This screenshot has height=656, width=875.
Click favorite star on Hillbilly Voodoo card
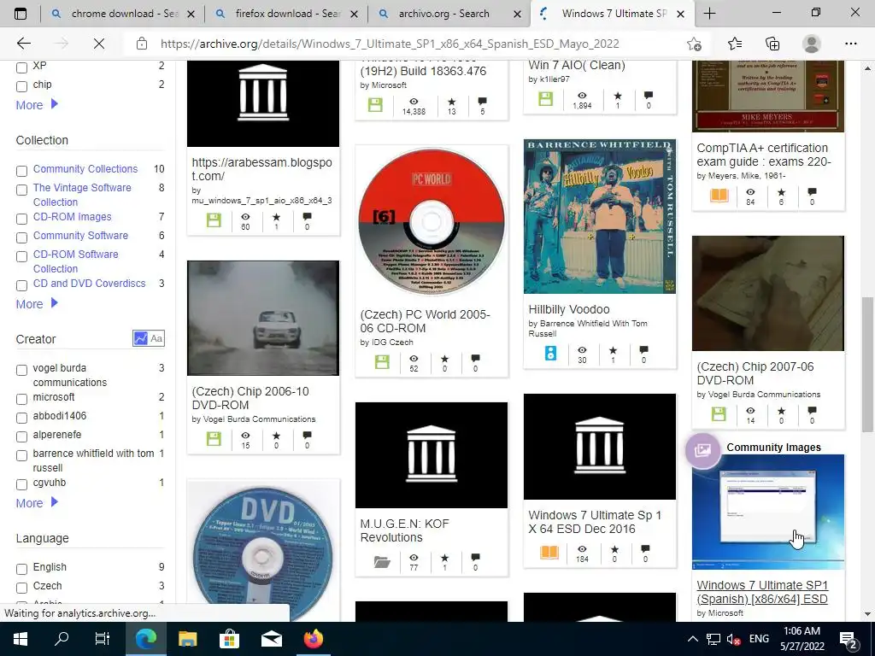tap(613, 350)
